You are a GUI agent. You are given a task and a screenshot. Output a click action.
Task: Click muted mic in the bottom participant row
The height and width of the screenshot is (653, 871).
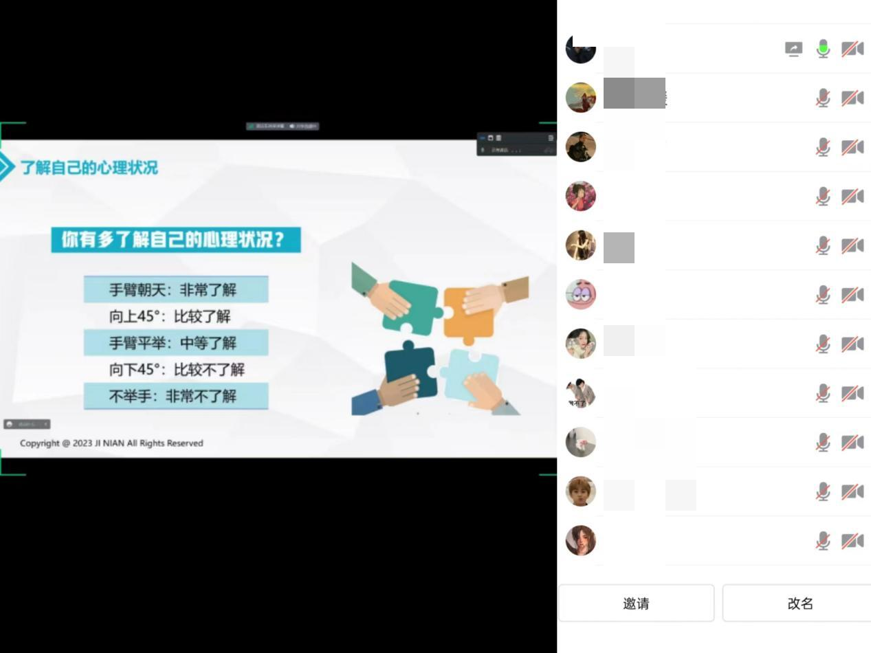pos(823,541)
